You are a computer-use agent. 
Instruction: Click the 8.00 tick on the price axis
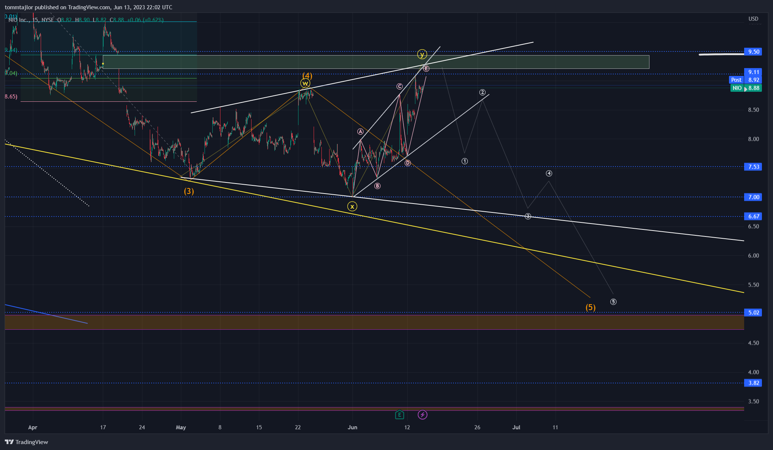[753, 139]
